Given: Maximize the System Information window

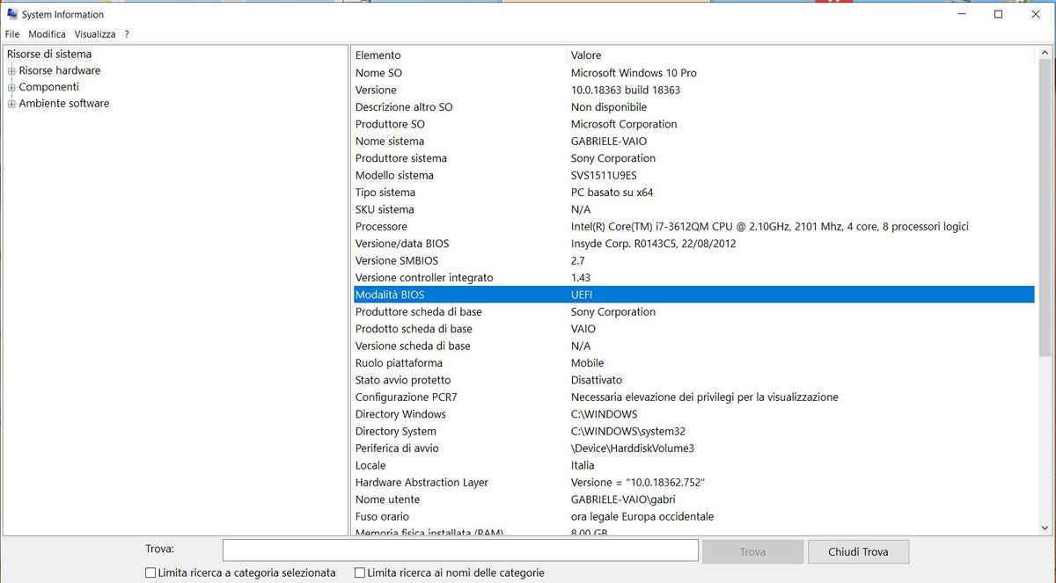Looking at the screenshot, I should 998,14.
